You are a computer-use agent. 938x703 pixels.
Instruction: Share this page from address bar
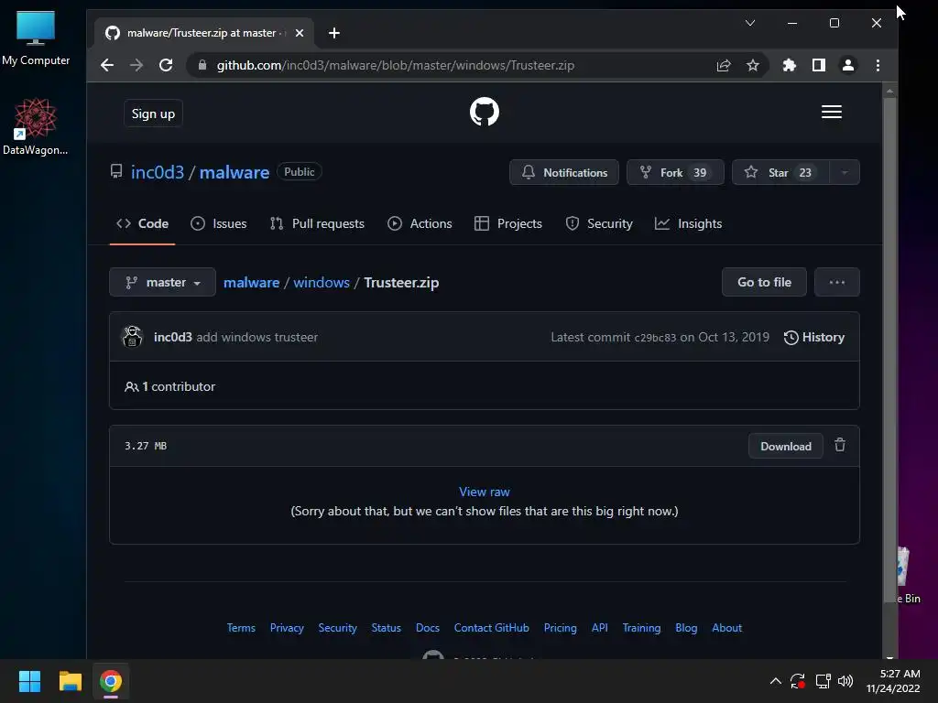click(x=724, y=65)
